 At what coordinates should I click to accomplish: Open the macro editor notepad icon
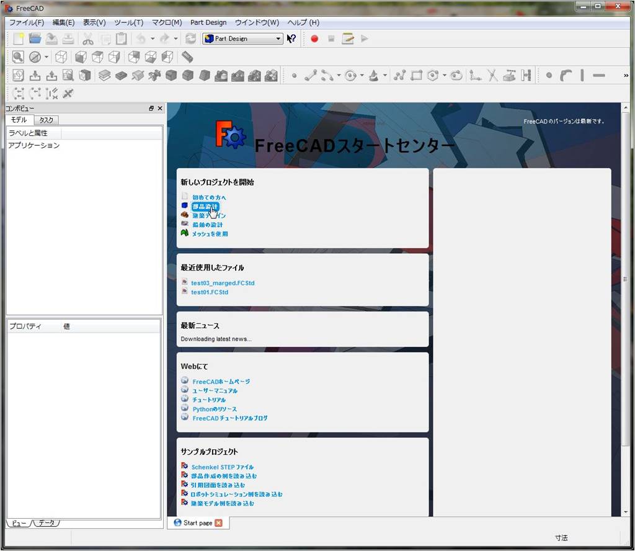coord(347,39)
